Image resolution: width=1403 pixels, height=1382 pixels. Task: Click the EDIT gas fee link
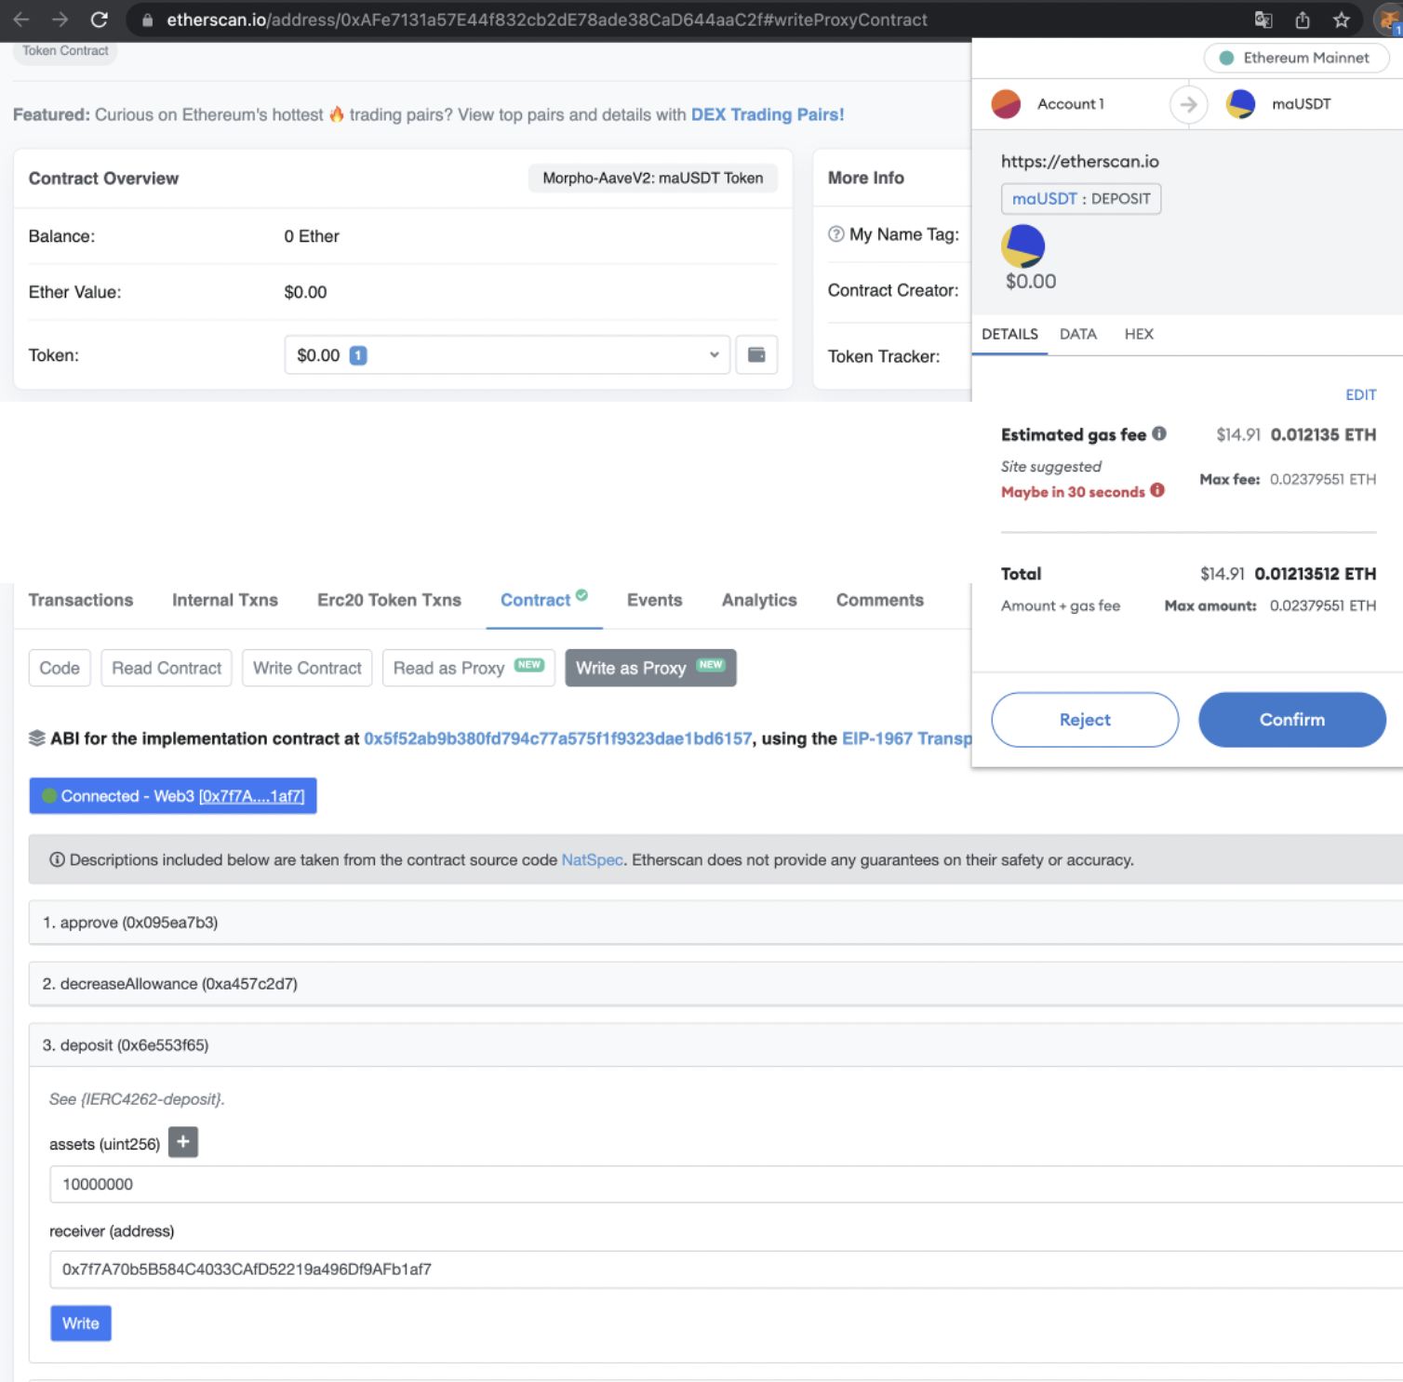(1360, 395)
